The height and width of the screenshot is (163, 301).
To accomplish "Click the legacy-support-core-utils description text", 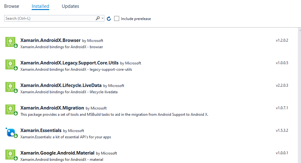I will [76, 69].
